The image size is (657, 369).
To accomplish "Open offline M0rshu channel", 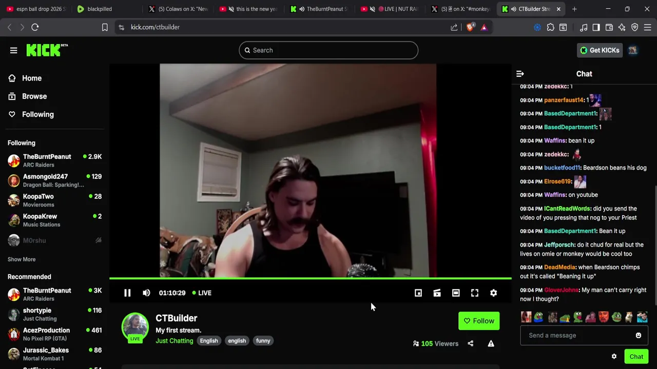I will pyautogui.click(x=54, y=240).
